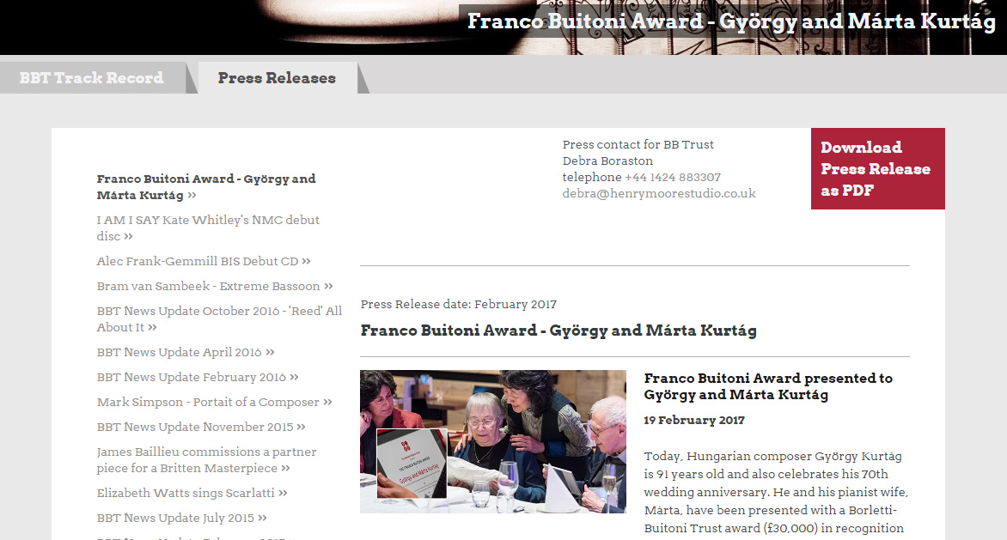Click the arrow icon next to Extreme Bassoon
Viewport: 1007px width, 540px height.
328,286
